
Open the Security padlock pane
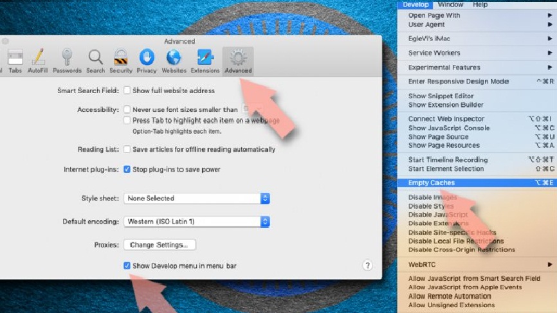coord(120,60)
